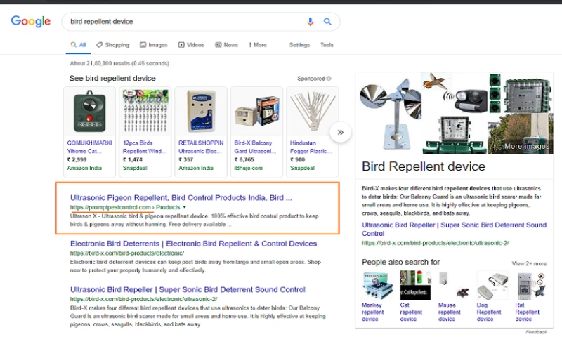Open 12pcs Birds Repellent Wind link
The image size is (562, 337).
pyautogui.click(x=145, y=147)
